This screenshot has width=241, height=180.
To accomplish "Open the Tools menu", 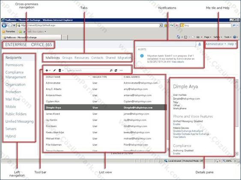I will point(228,37).
